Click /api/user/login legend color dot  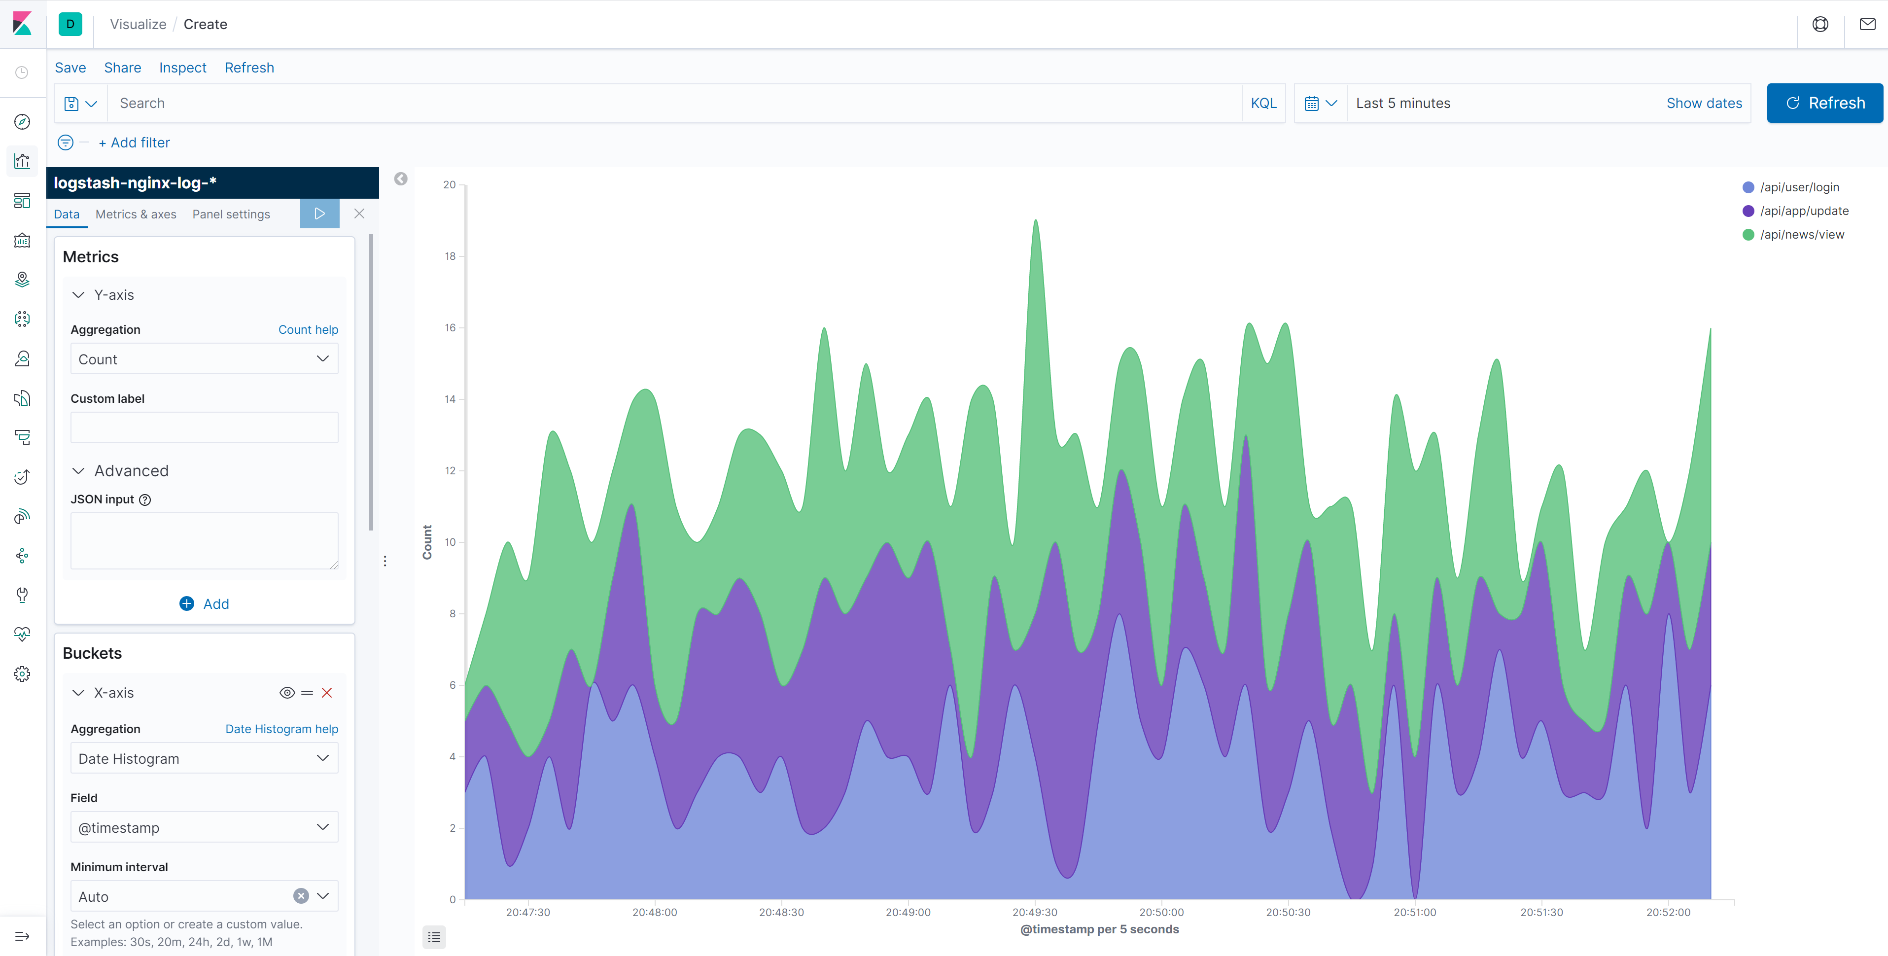click(x=1748, y=188)
